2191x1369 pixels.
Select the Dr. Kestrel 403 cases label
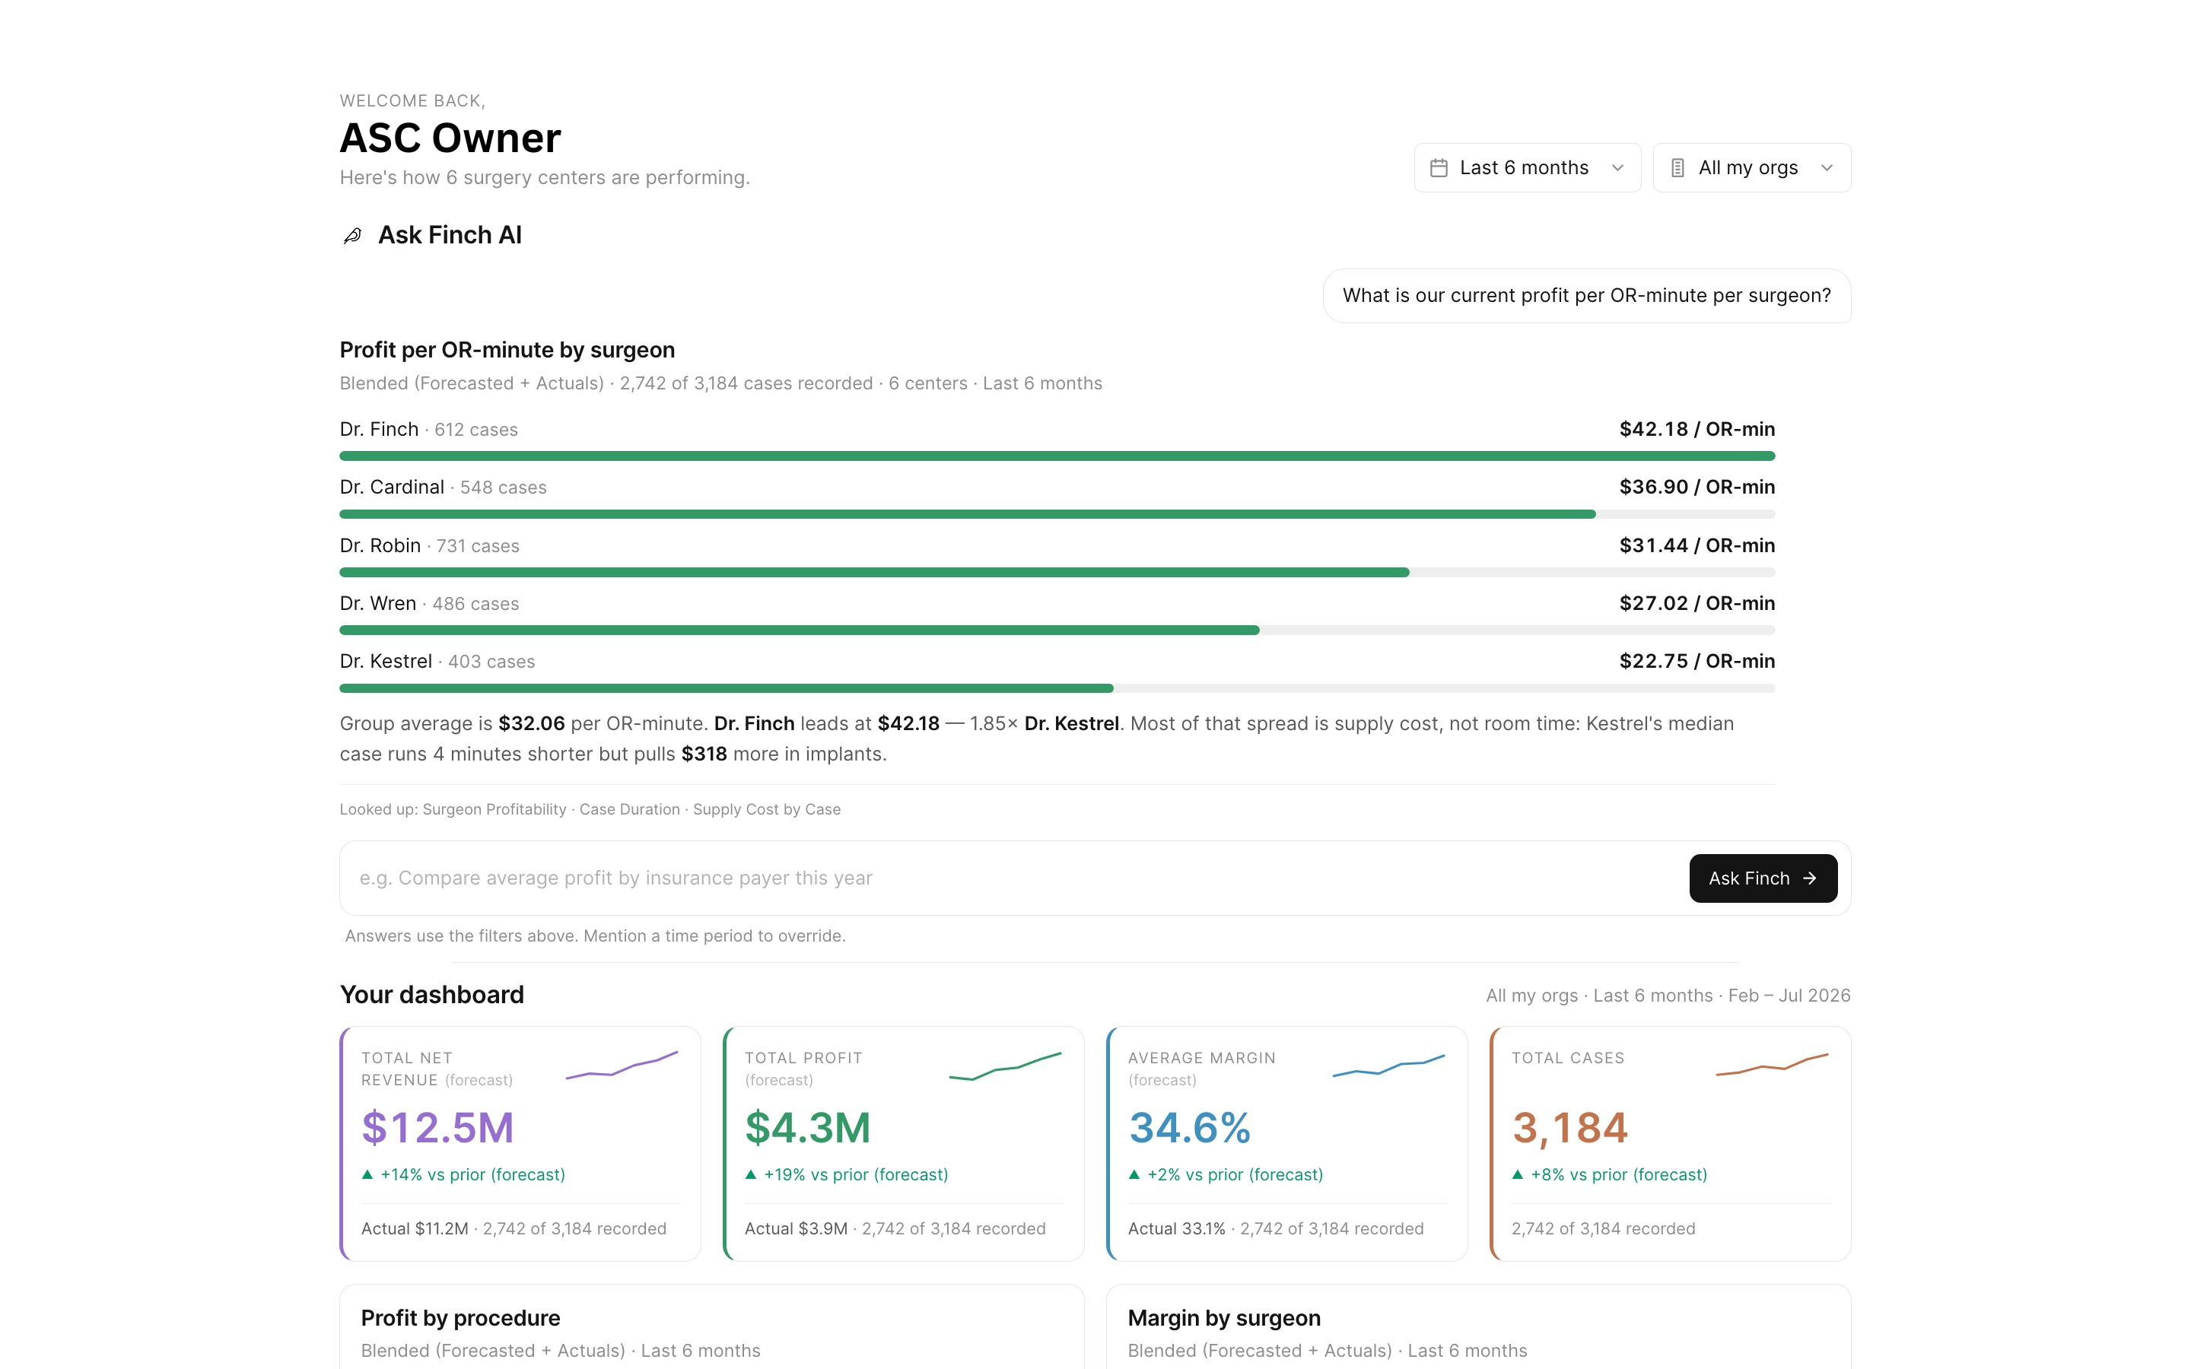437,662
